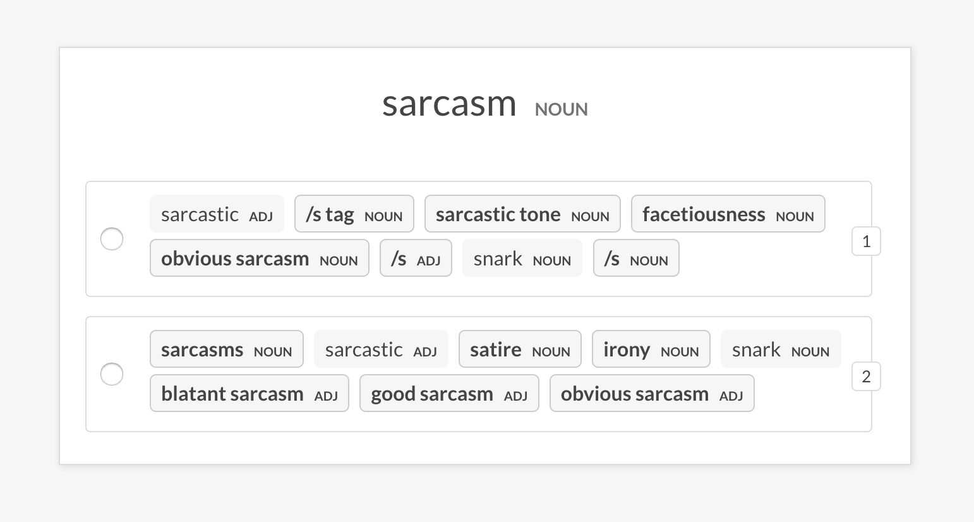Click the "irony" noun chip
This screenshot has width=974, height=522.
[x=651, y=349]
